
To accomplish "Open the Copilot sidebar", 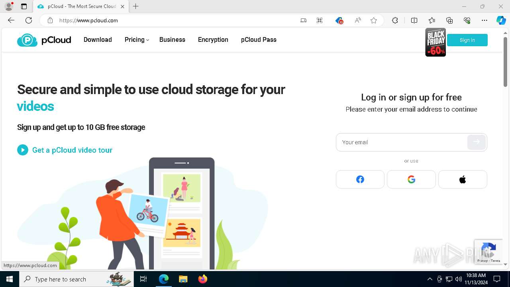I will (x=501, y=20).
